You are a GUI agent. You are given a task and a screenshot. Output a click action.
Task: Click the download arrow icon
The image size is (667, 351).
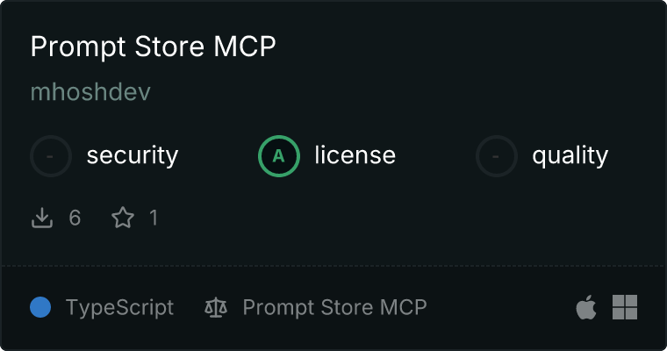click(42, 218)
